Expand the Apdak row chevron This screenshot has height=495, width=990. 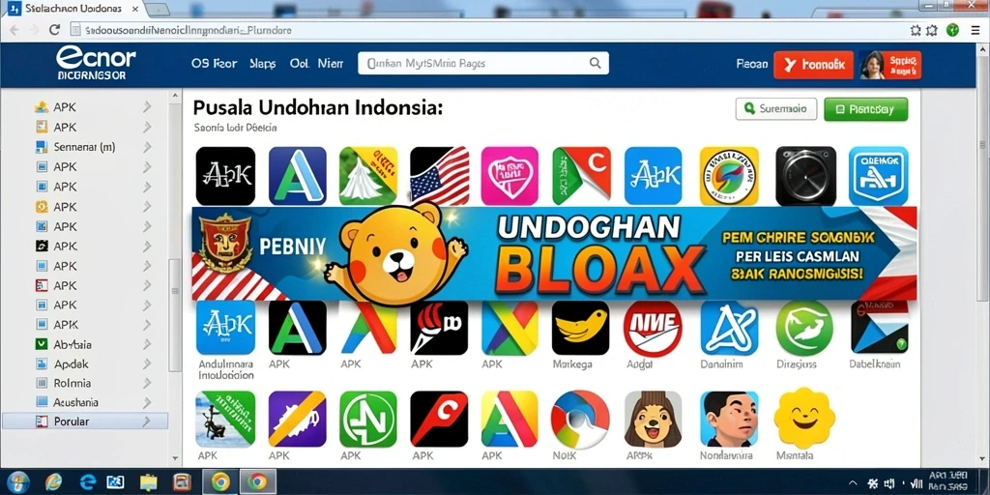pos(147,364)
